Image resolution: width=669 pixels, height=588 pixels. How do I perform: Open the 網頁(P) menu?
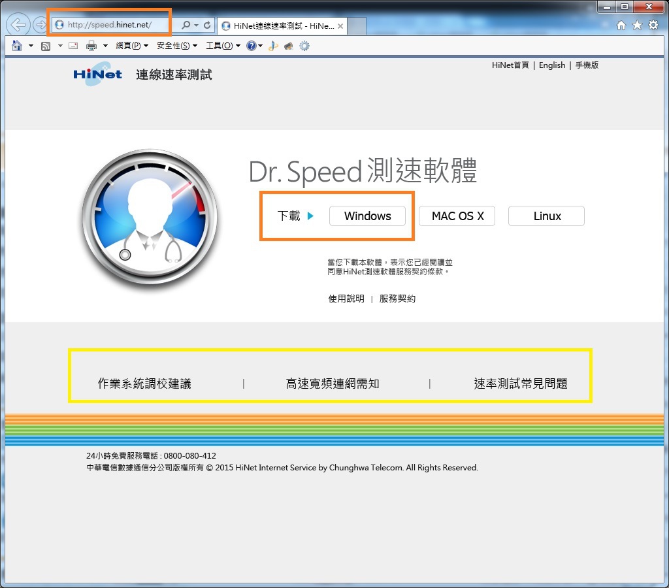pyautogui.click(x=132, y=46)
